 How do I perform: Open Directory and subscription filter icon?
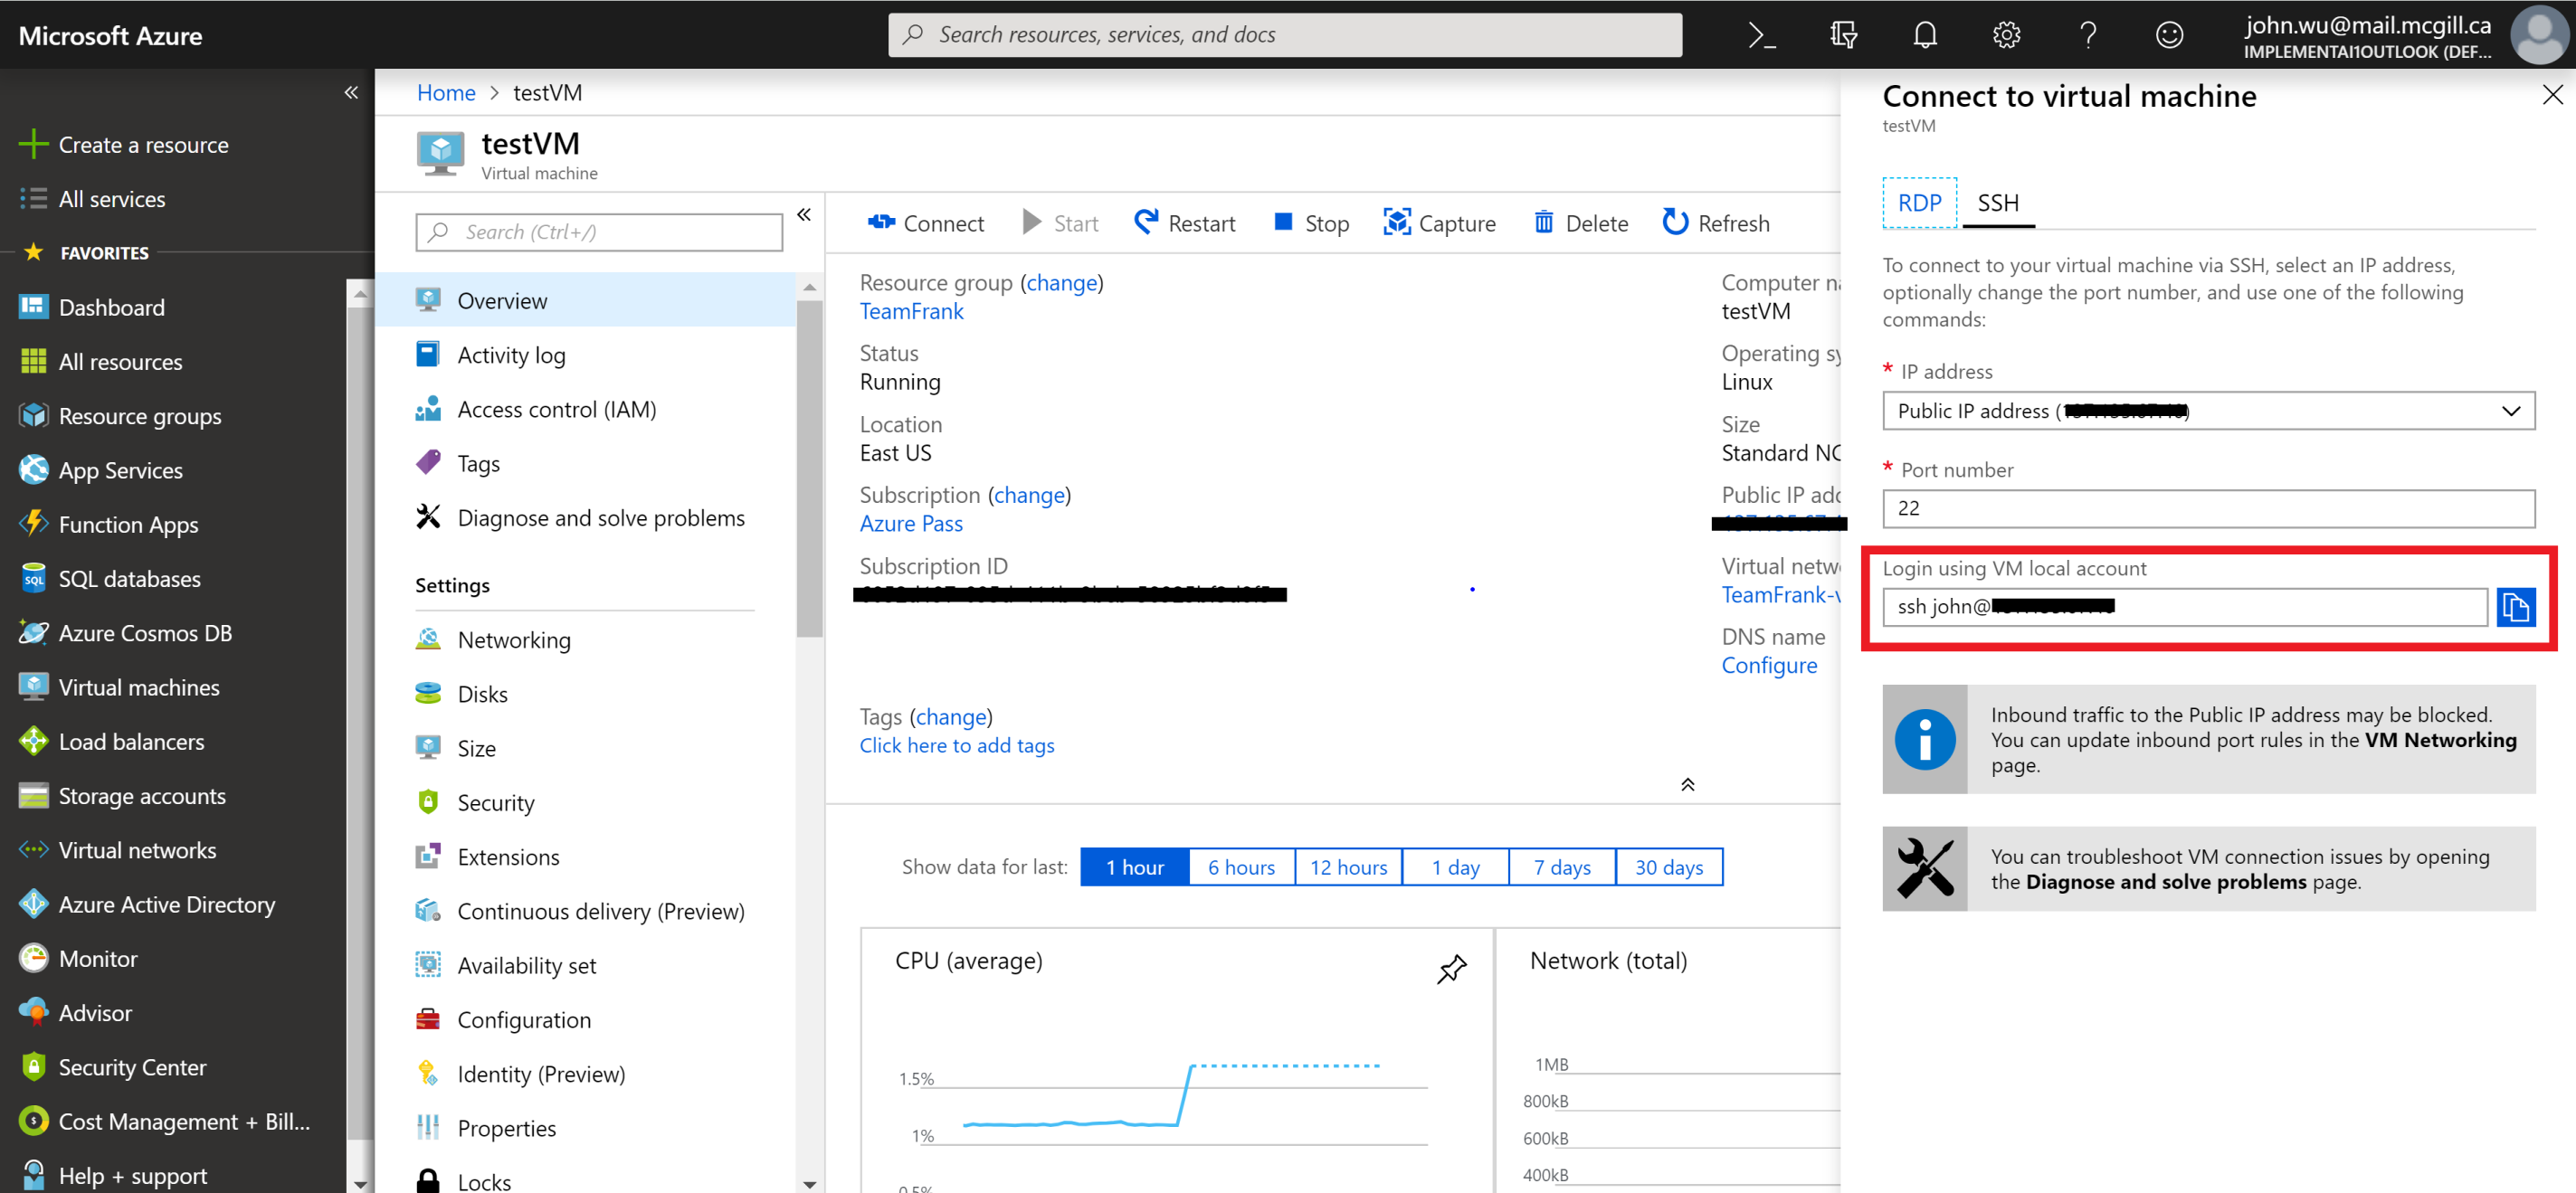(1843, 35)
